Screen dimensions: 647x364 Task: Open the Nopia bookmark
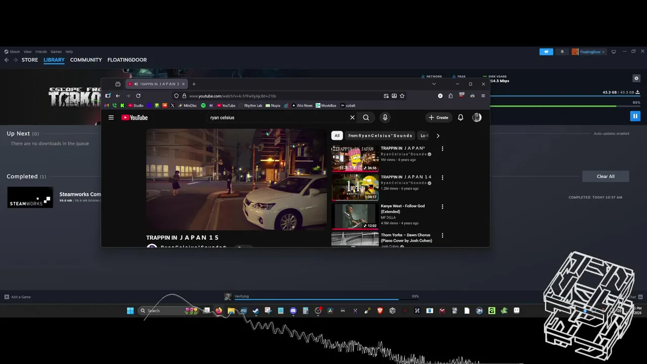273,106
